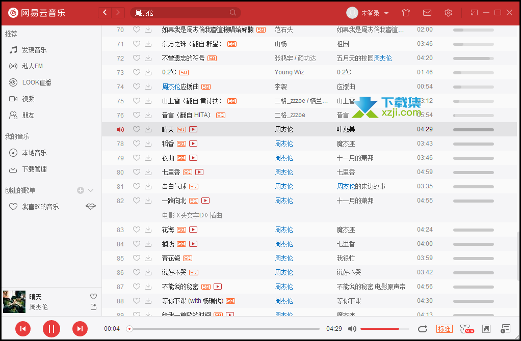521x341 pixels.
Task: Open the 未登录 account dropdown
Action: click(x=368, y=13)
